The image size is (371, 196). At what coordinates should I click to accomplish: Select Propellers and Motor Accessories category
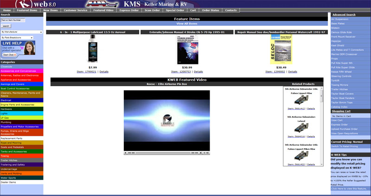pyautogui.click(x=21, y=126)
